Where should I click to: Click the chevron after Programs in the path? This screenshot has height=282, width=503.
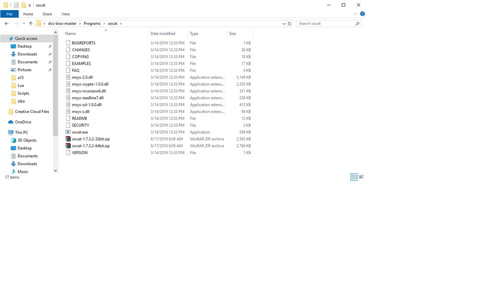104,24
